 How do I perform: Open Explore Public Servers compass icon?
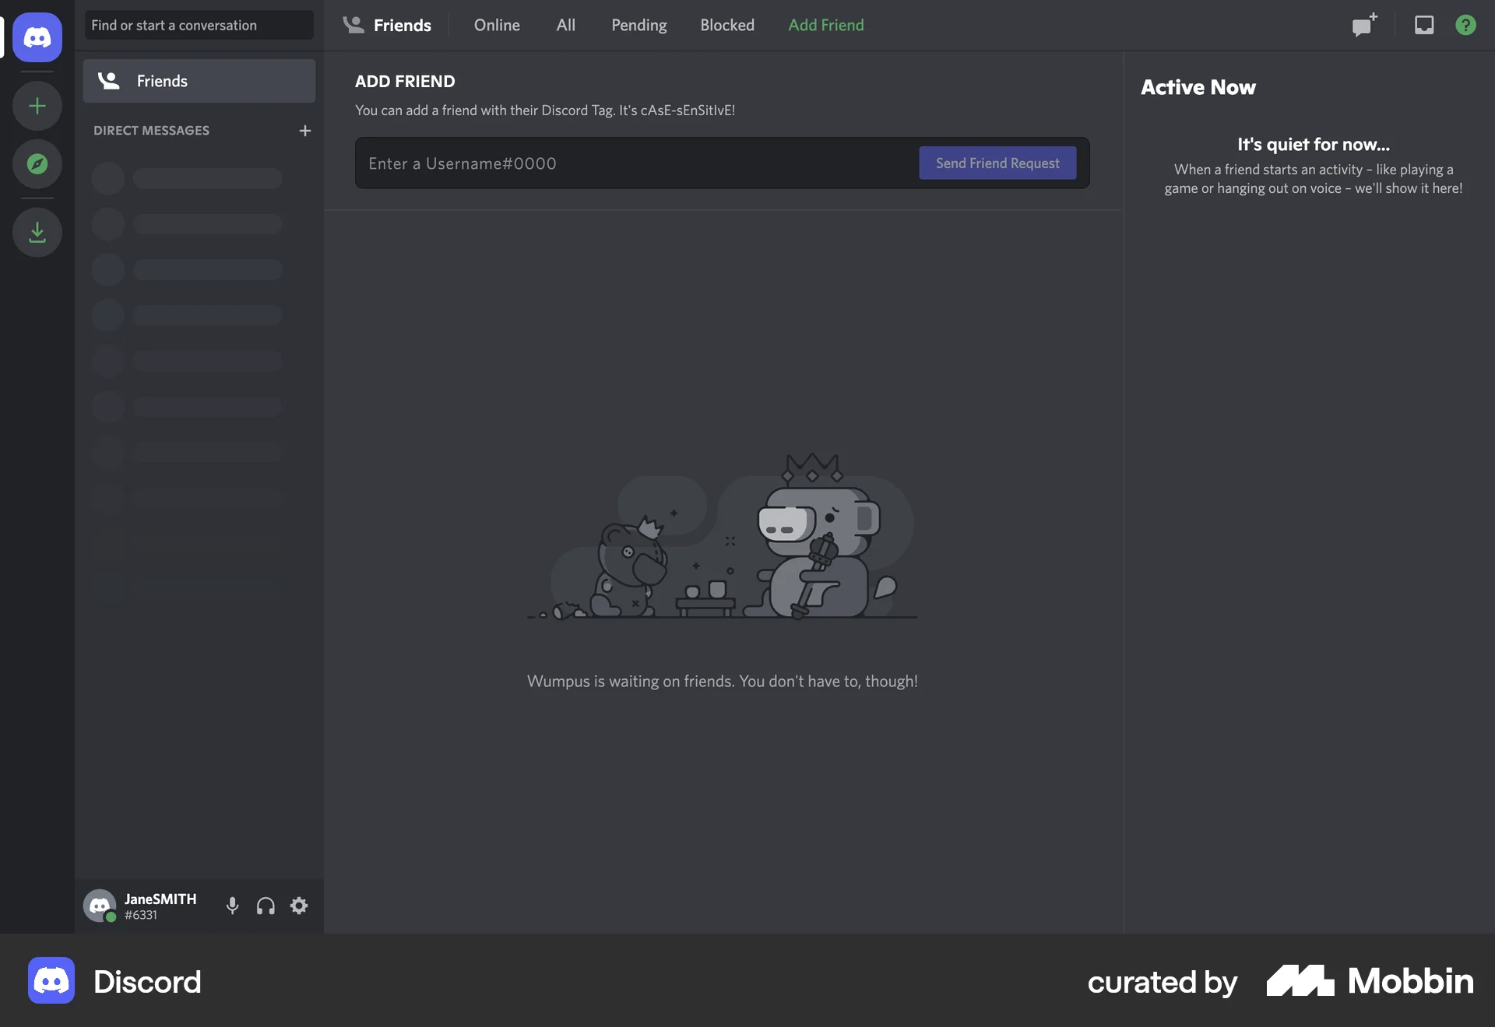37,164
